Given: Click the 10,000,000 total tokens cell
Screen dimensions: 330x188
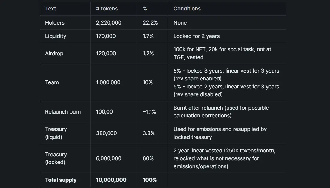Looking at the screenshot, I should [111, 180].
